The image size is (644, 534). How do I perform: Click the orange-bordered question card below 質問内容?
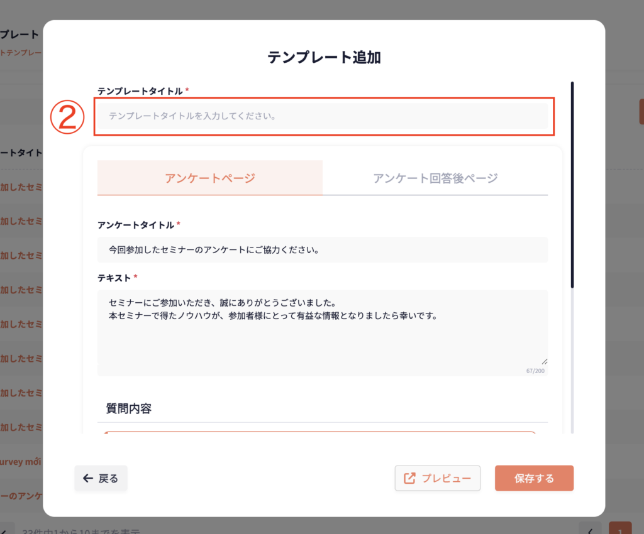319,433
